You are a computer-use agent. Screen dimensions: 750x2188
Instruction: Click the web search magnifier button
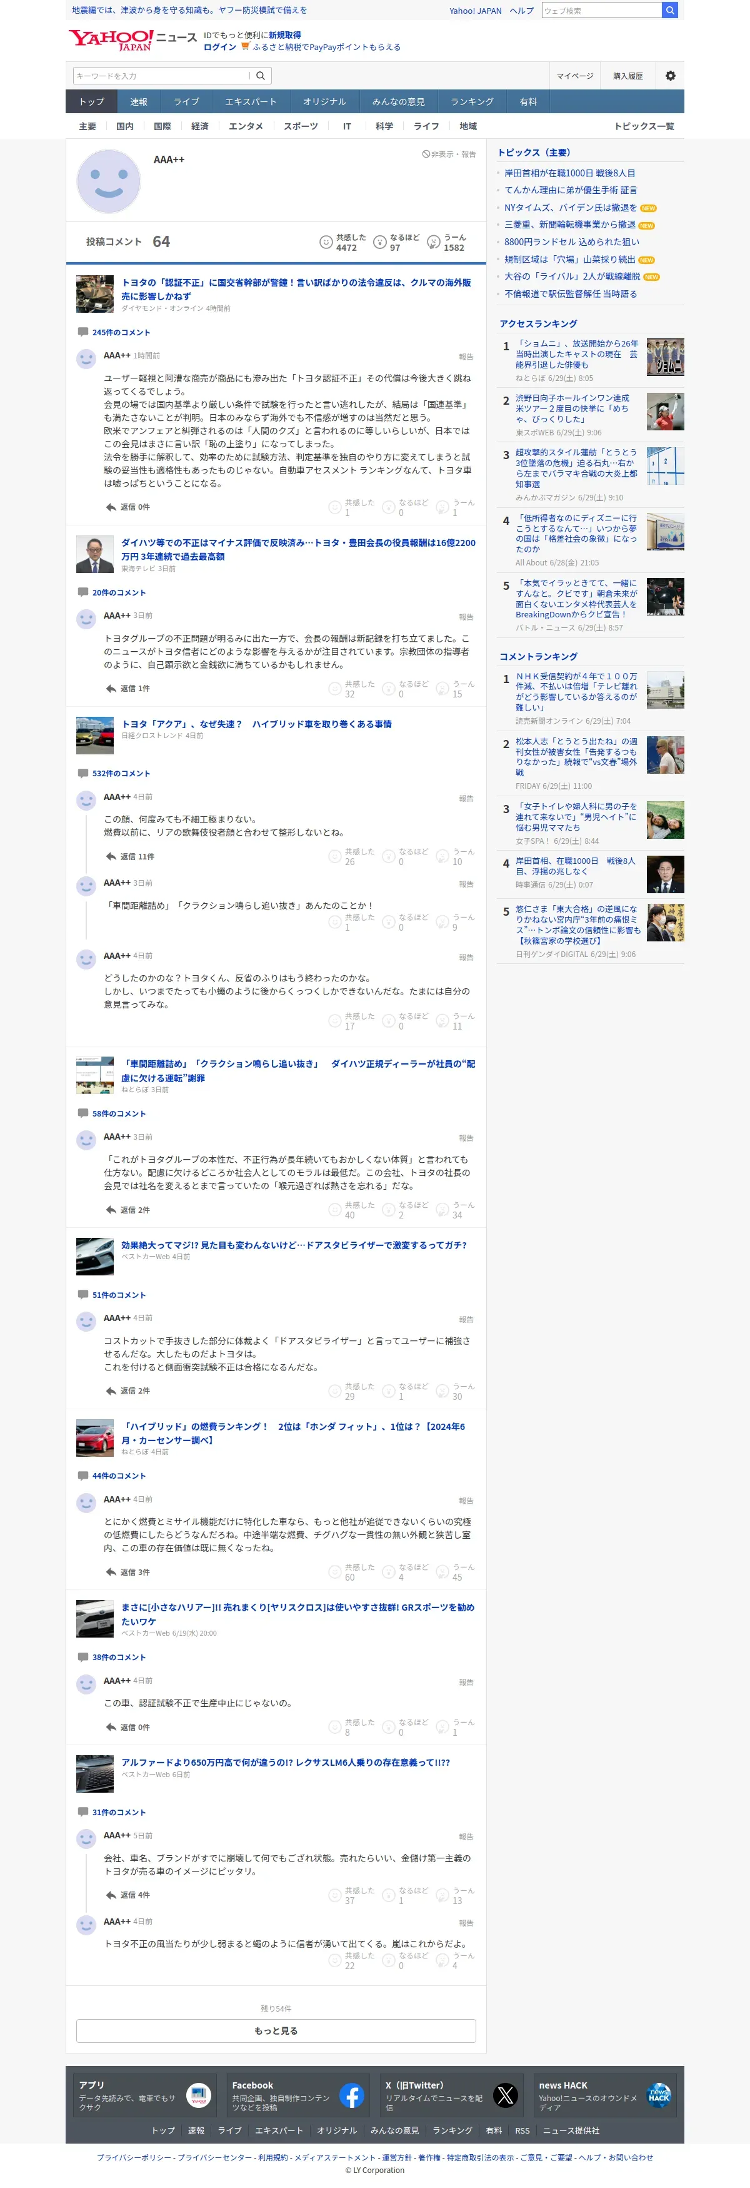(x=669, y=10)
